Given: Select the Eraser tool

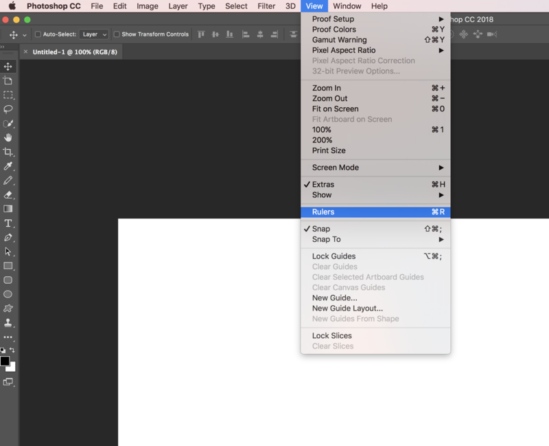Looking at the screenshot, I should (8, 194).
